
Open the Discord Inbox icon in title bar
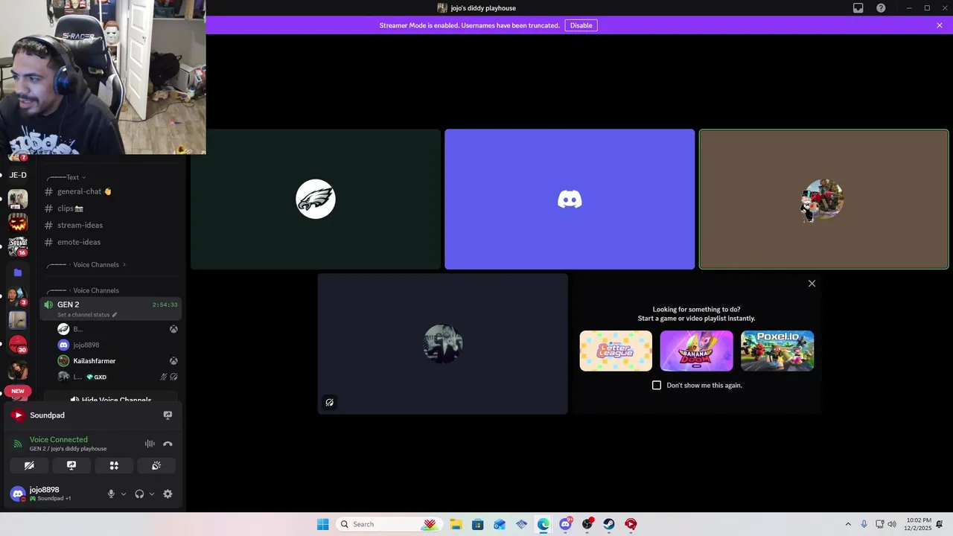[x=858, y=8]
